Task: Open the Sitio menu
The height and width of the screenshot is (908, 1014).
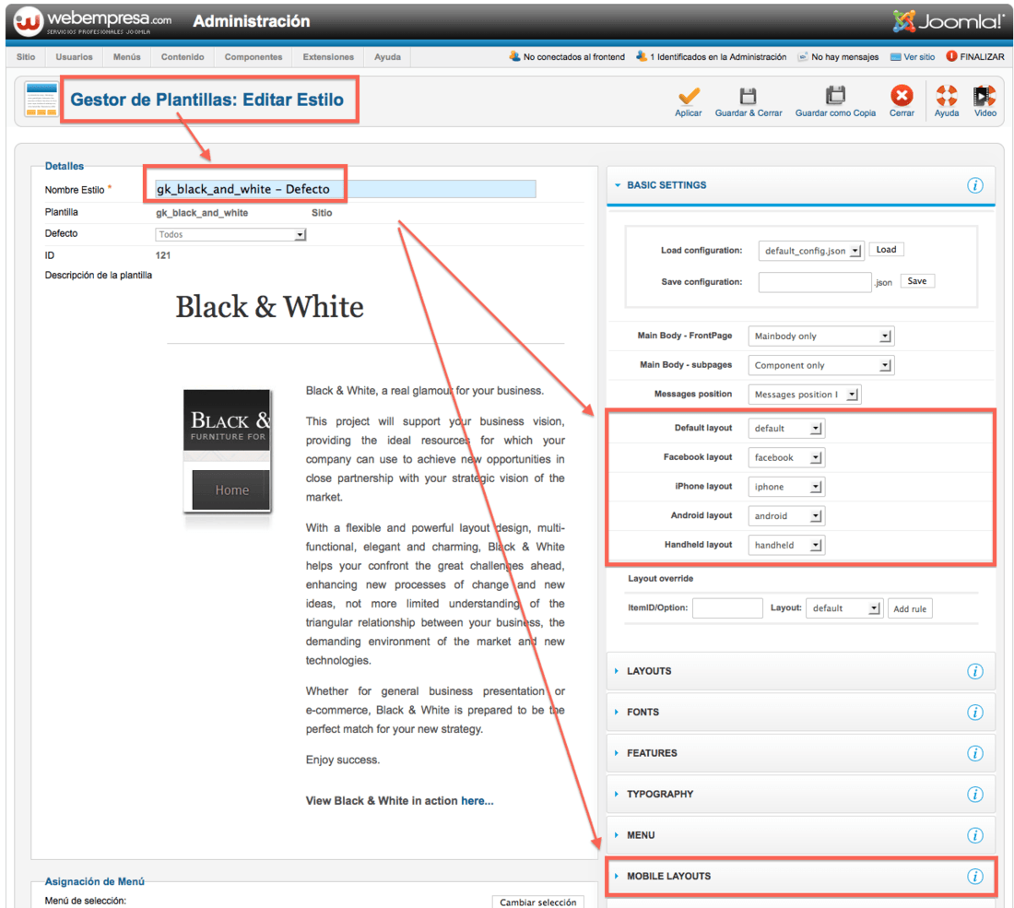Action: click(26, 57)
